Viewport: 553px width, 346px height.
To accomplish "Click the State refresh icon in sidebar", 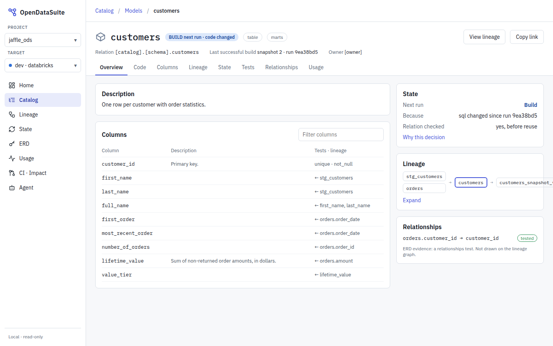I will coord(12,129).
